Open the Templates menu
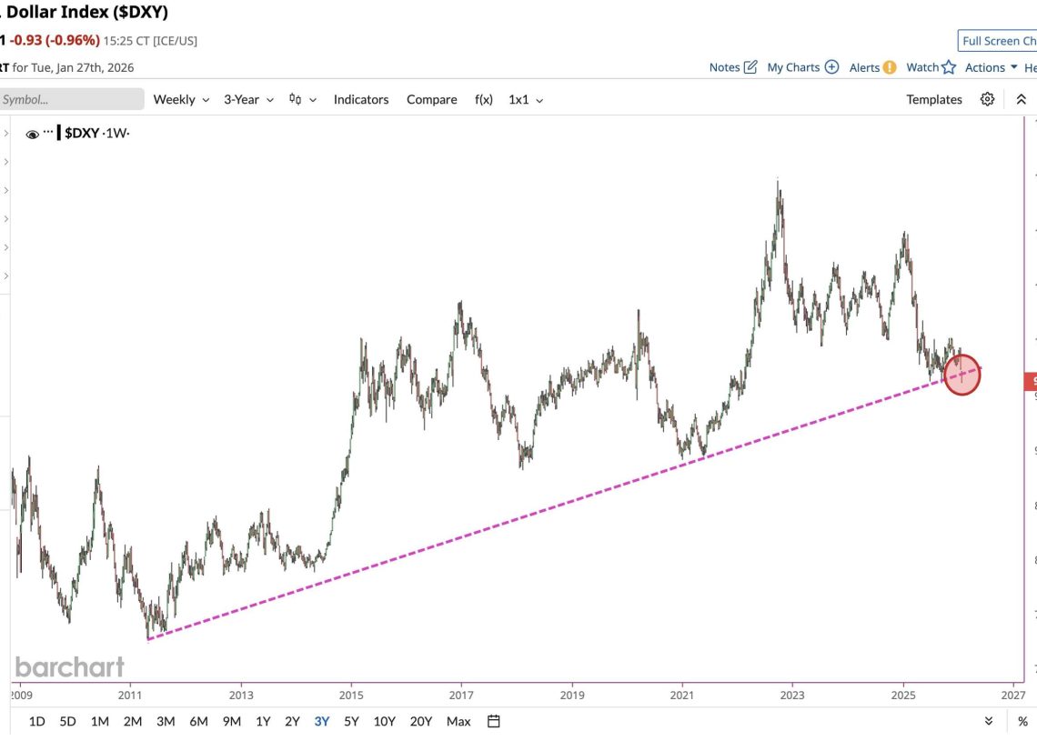 (933, 99)
